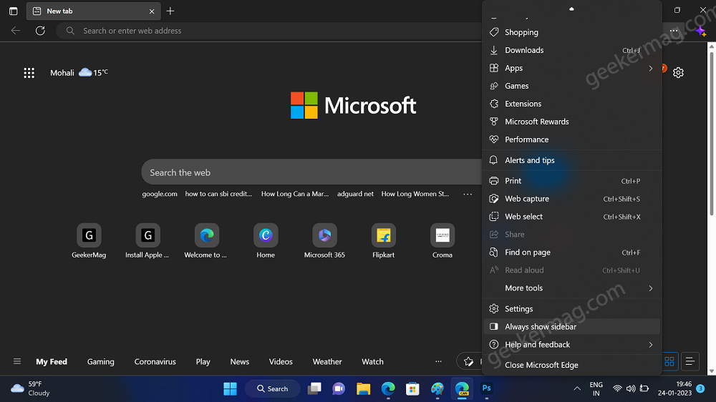Open a new tab with plus button

(x=170, y=11)
